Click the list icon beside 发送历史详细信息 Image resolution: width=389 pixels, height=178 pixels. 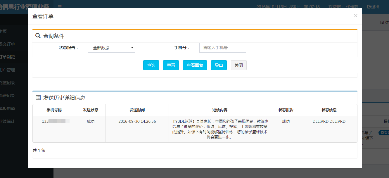pos(38,98)
